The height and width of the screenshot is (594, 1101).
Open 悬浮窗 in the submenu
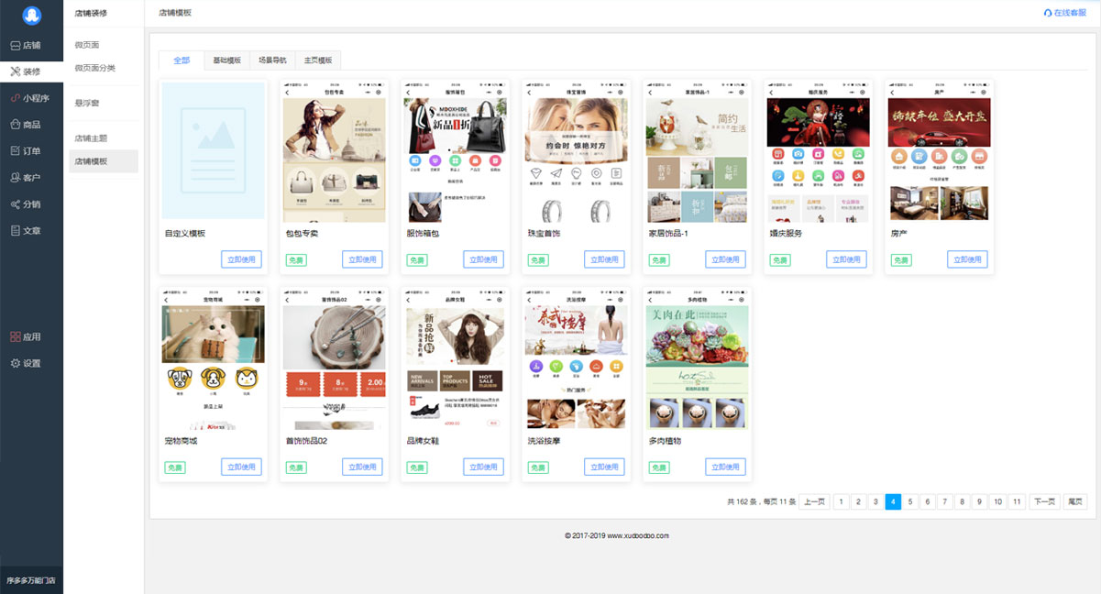[x=86, y=103]
